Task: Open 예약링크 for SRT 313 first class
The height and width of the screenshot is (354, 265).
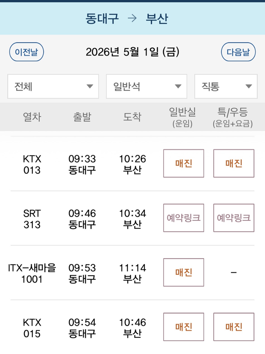Action: point(234,218)
